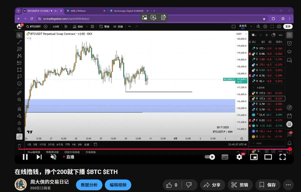Collapse the indicator legend showing 5
The image size is (301, 192).
[29, 38]
